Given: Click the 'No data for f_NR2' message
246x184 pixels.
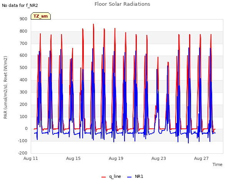Looking at the screenshot, I should point(20,5).
